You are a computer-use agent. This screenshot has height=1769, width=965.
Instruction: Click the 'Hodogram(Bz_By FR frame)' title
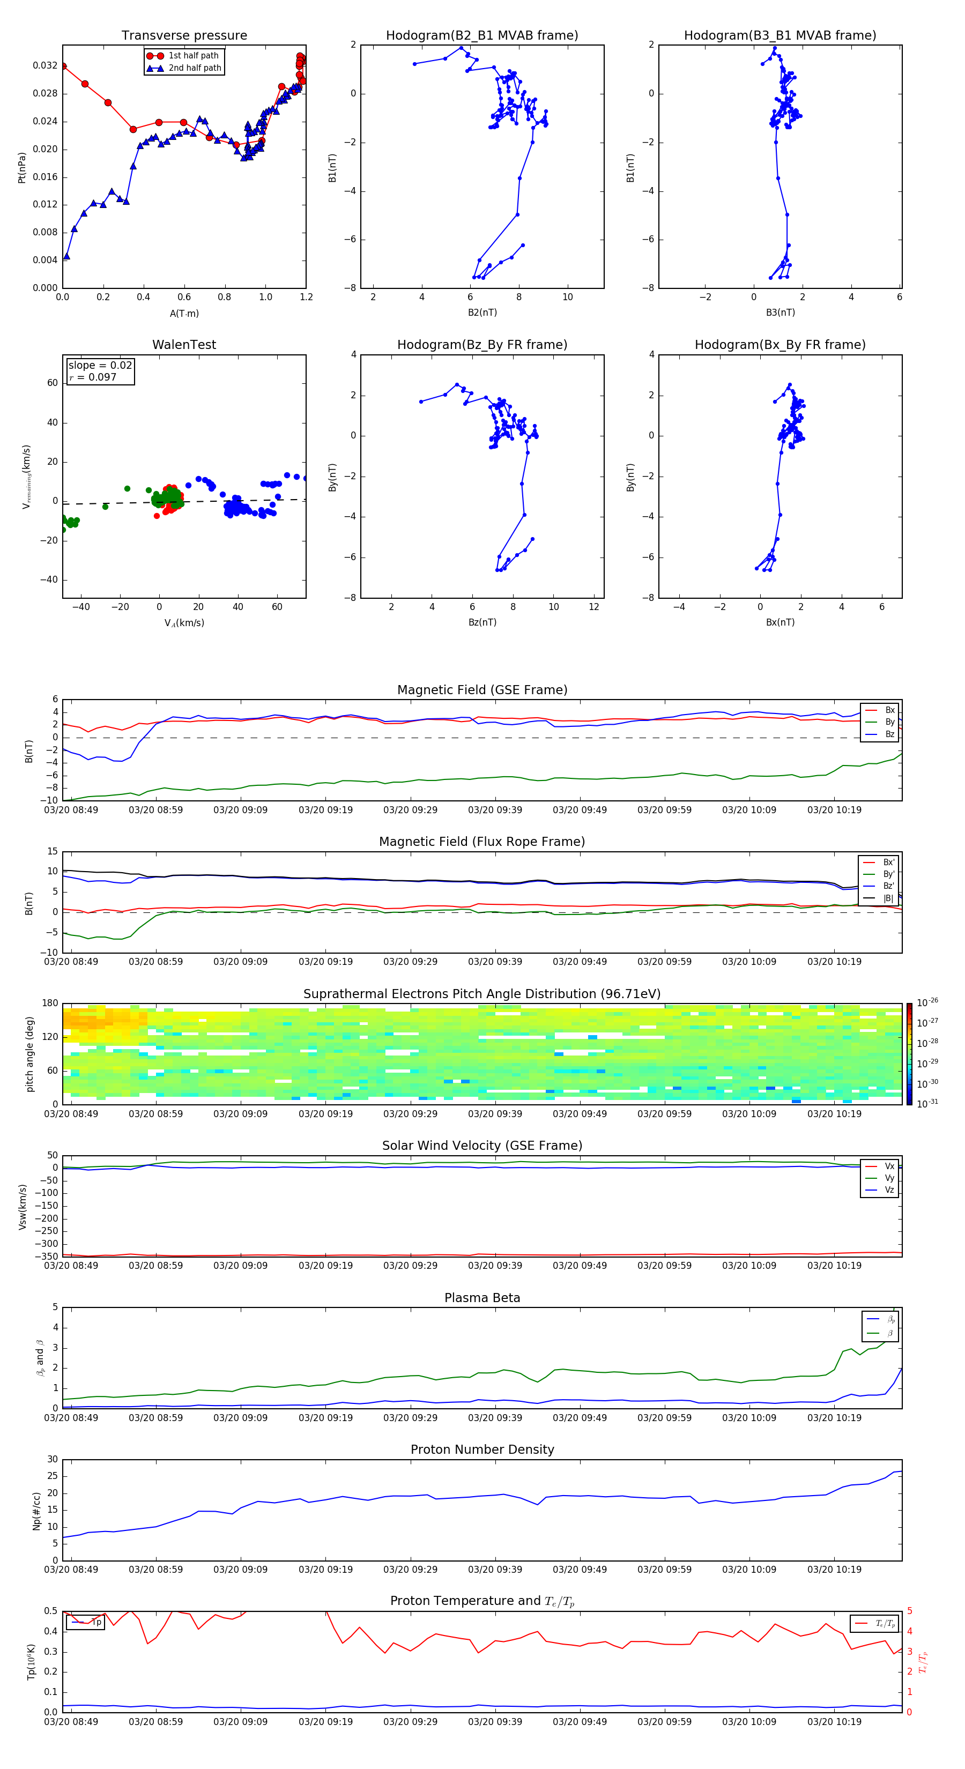coord(482,345)
